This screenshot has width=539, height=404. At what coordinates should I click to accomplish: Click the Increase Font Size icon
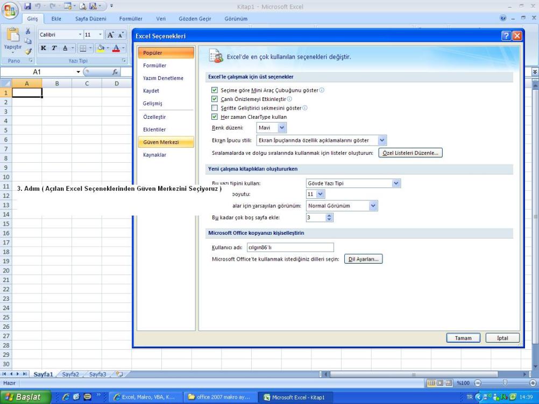pyautogui.click(x=110, y=35)
